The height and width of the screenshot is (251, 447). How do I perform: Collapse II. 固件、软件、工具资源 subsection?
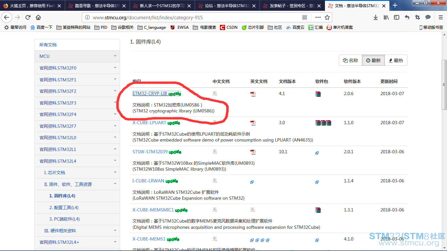pos(115,184)
